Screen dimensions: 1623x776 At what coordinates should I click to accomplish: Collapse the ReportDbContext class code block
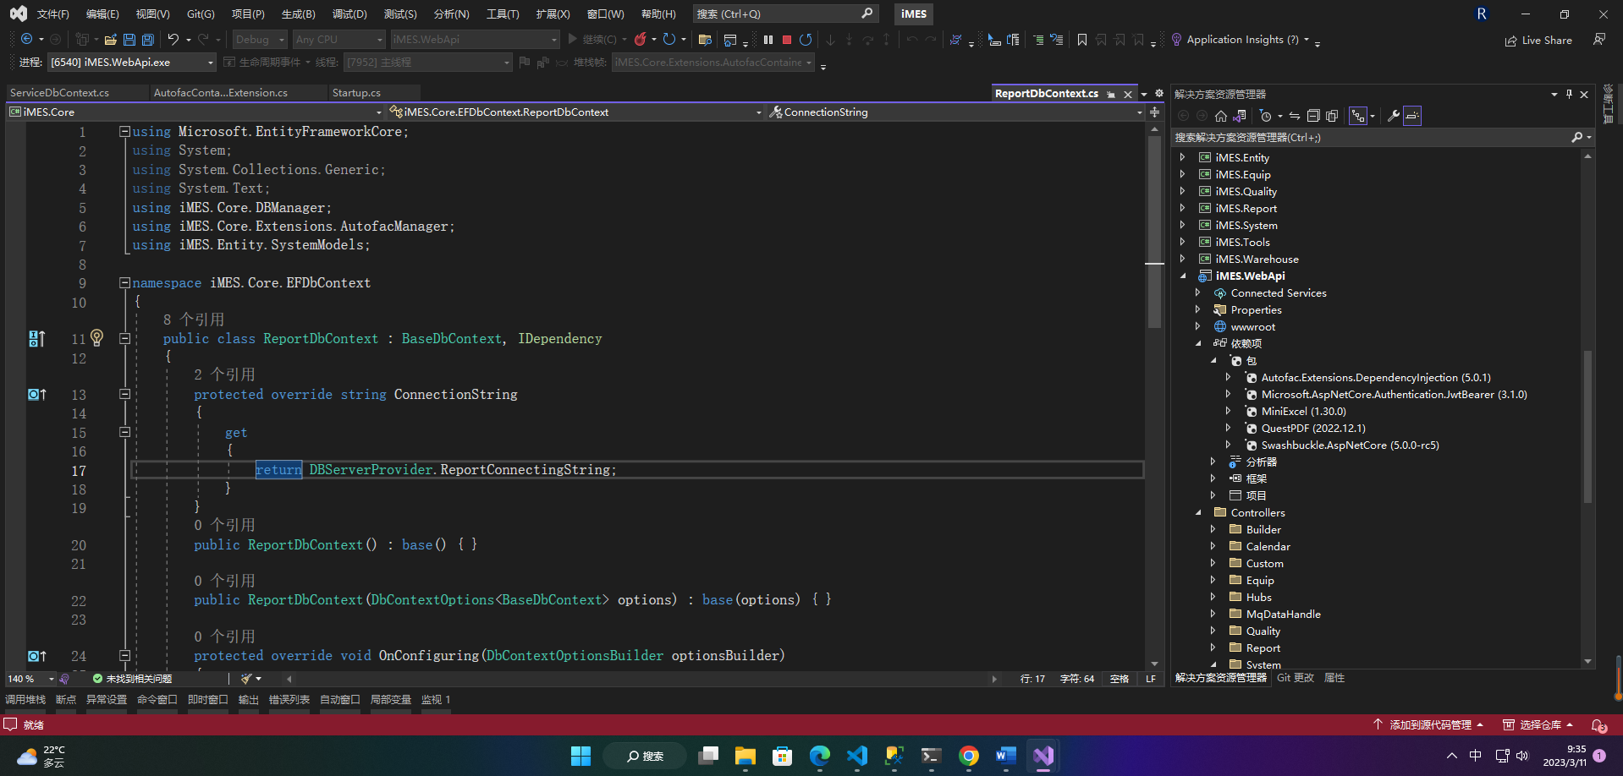pos(124,338)
